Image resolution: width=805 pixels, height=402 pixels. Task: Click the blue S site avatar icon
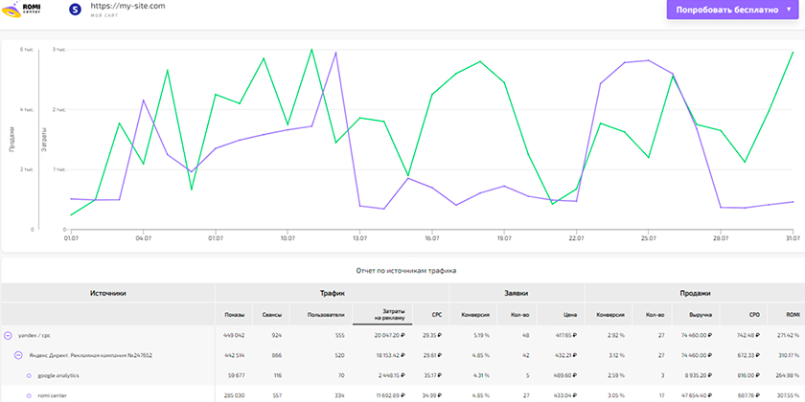(76, 9)
